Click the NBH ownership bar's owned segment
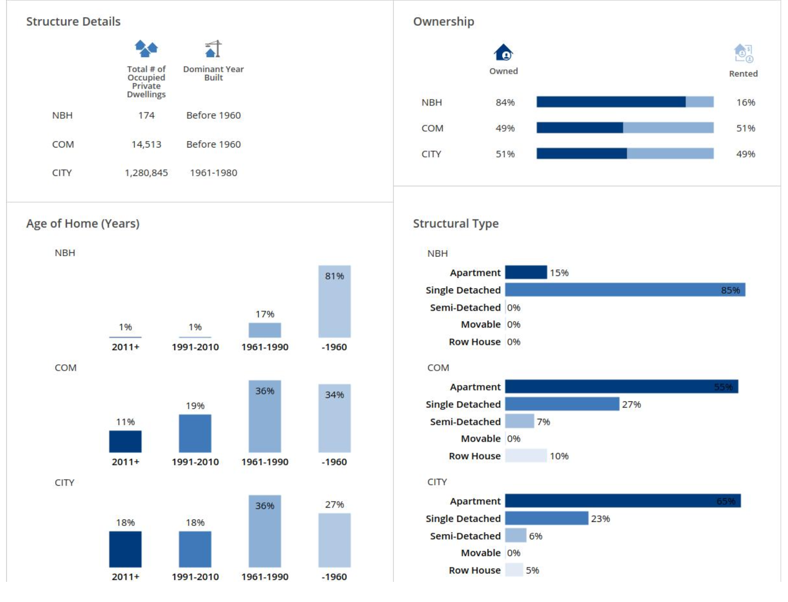Image resolution: width=788 pixels, height=602 pixels. [x=610, y=102]
